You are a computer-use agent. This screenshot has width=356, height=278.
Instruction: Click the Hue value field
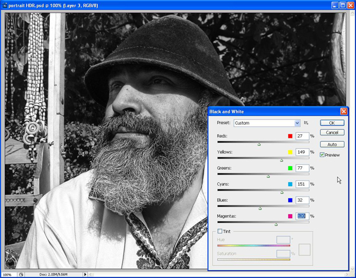tap(284, 239)
